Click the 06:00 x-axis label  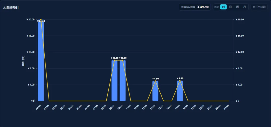click(x=87, y=107)
